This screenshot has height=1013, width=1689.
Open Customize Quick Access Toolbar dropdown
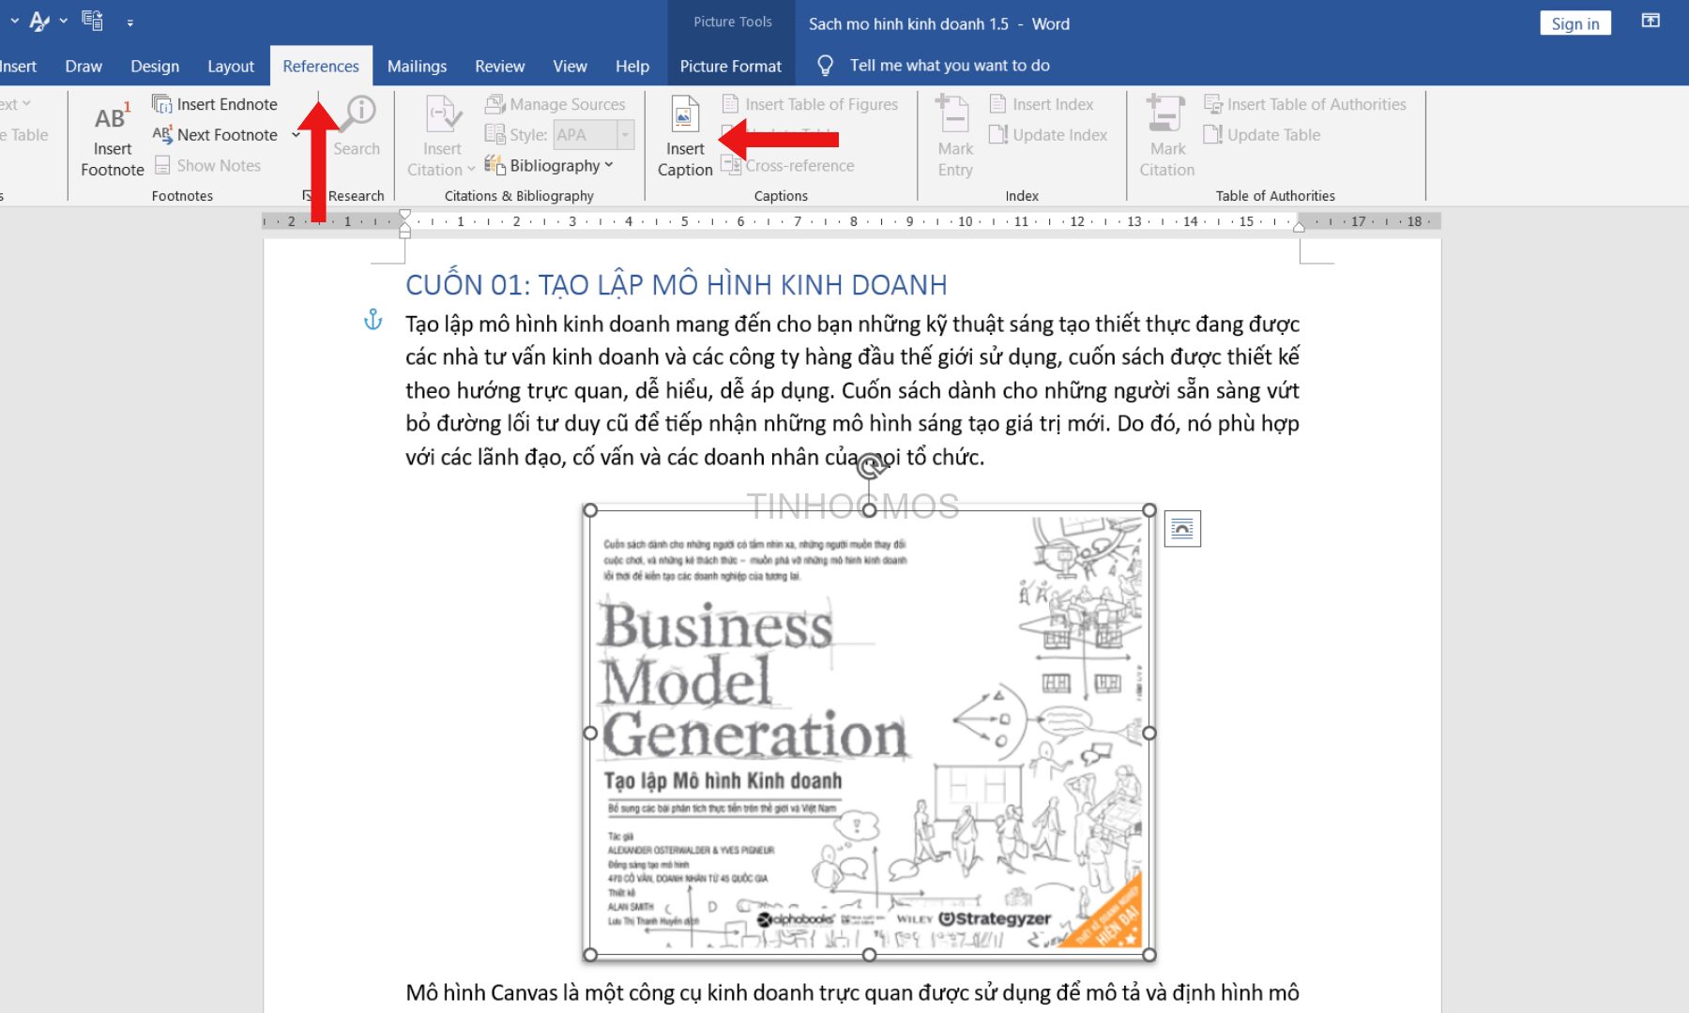coord(129,23)
